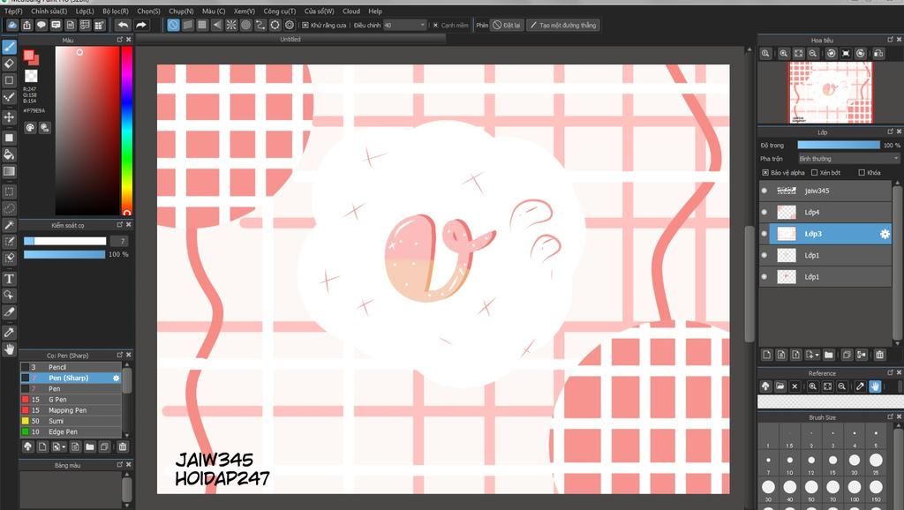Select the Move tool
This screenshot has height=510, width=904.
point(9,117)
